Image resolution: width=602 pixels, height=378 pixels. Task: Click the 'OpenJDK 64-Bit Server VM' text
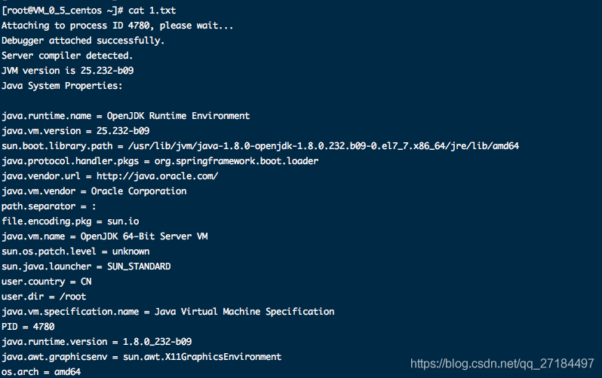[144, 236]
